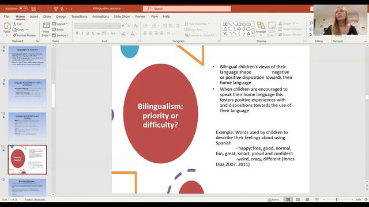This screenshot has height=207, width=369.
Task: Open the Transitions tab
Action: coord(79,17)
